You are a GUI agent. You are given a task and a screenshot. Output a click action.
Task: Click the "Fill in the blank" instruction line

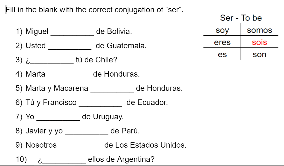coord(95,10)
